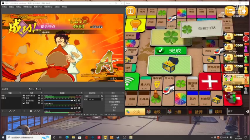The height and width of the screenshot is (140, 250).
Task: Move source down in sources list
Action: 38,111
